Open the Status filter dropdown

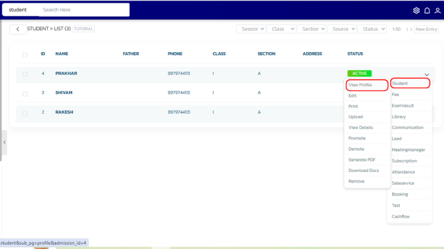[372, 29]
